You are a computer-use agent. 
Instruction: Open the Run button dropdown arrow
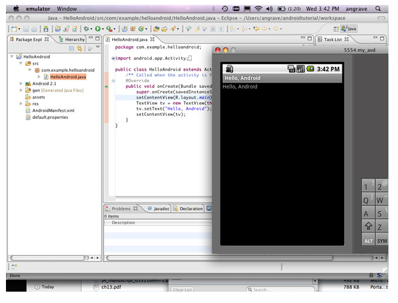[103, 29]
